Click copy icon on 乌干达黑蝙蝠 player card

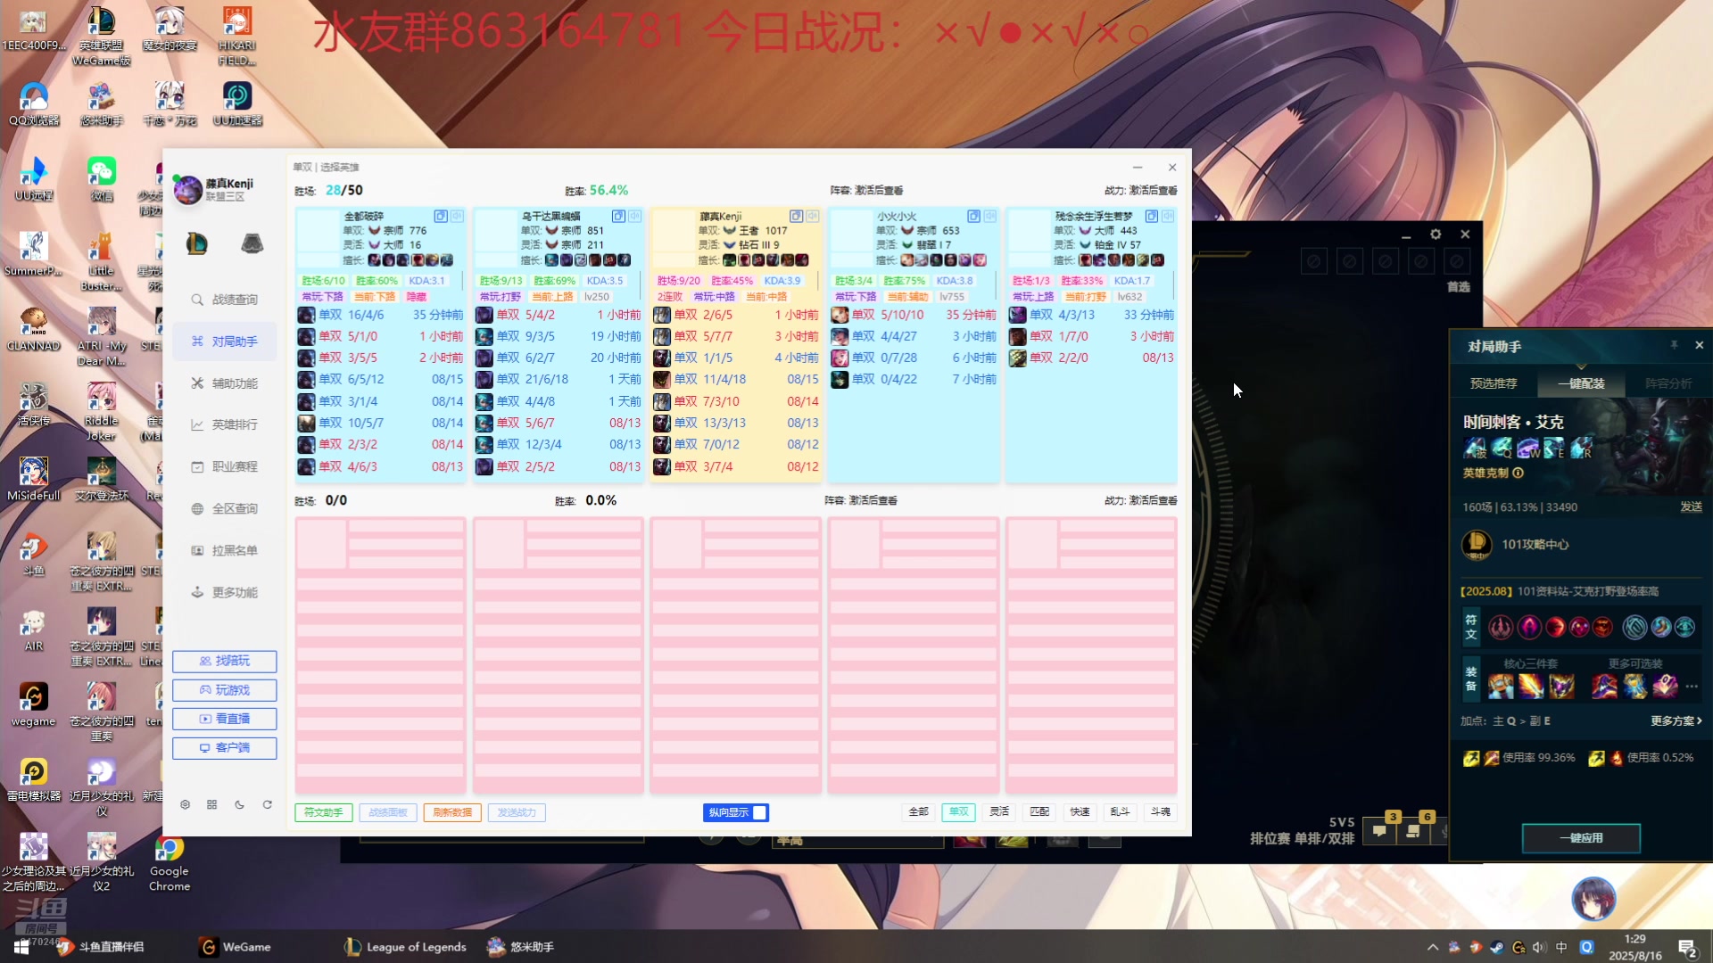click(x=618, y=217)
